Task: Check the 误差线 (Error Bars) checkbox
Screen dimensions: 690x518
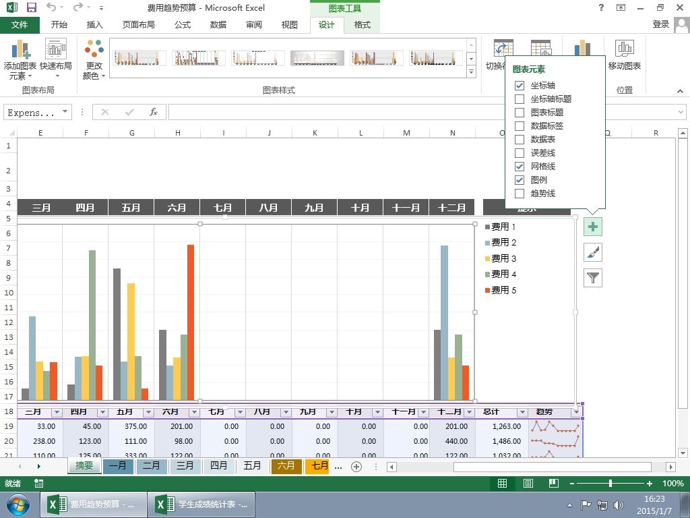Action: [x=520, y=153]
